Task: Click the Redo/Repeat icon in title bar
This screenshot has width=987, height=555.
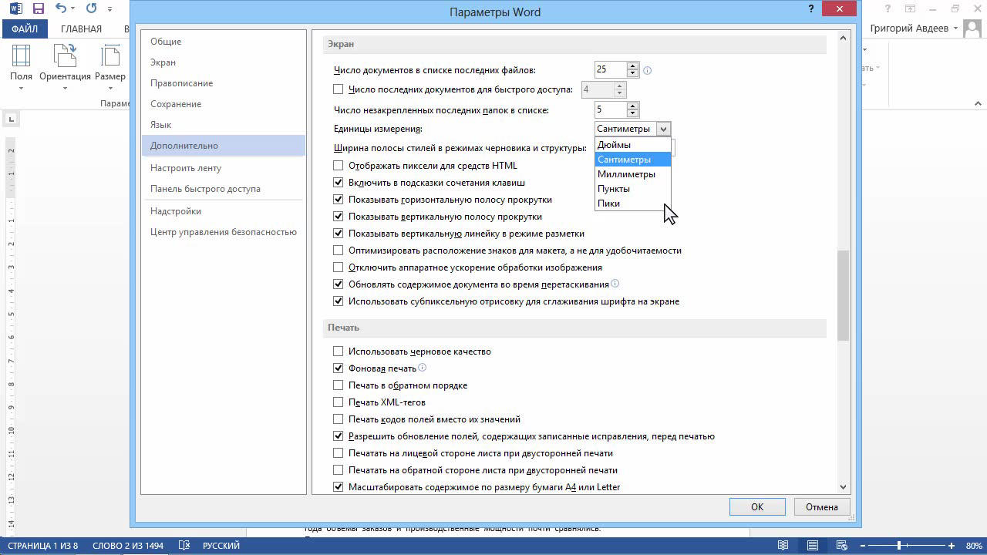Action: [x=92, y=9]
